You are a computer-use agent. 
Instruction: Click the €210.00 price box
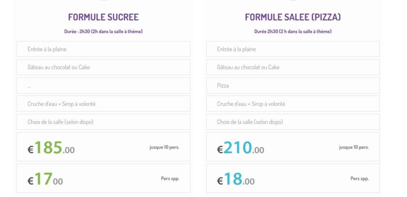pos(293,147)
